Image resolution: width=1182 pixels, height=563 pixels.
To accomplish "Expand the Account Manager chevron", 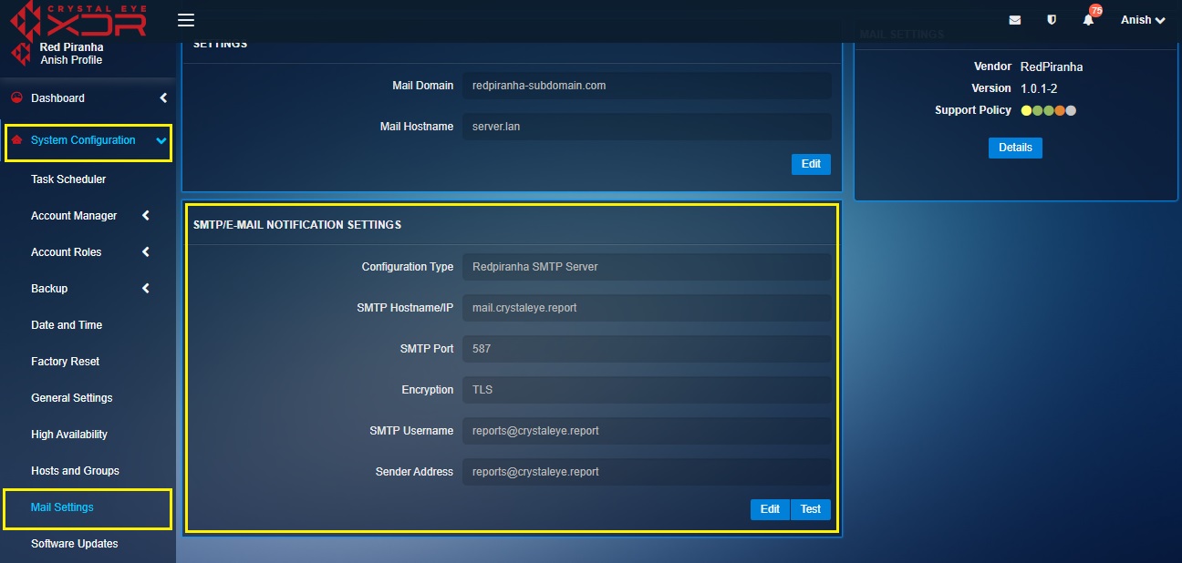I will [x=146, y=216].
